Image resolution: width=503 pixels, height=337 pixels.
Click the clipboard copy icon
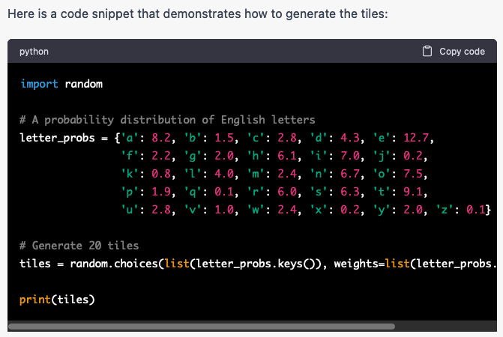427,51
